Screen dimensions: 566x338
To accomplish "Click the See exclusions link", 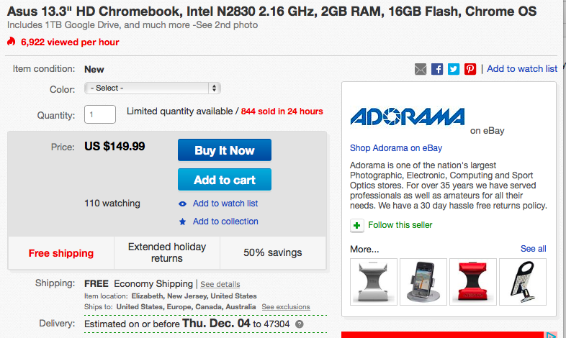I will (286, 307).
